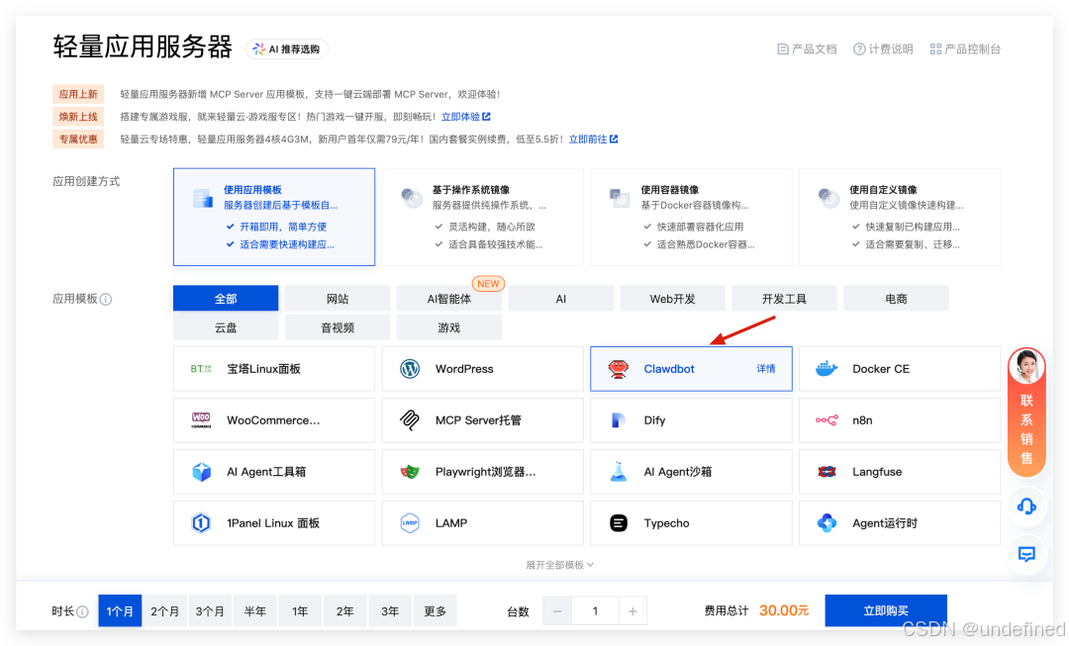Switch to the AI智能体 category tab
This screenshot has width=1069, height=646.
(x=448, y=298)
